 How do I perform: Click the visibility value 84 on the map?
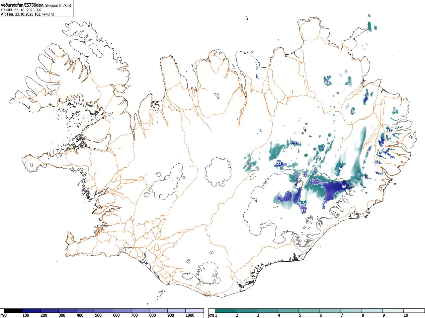pos(327,82)
